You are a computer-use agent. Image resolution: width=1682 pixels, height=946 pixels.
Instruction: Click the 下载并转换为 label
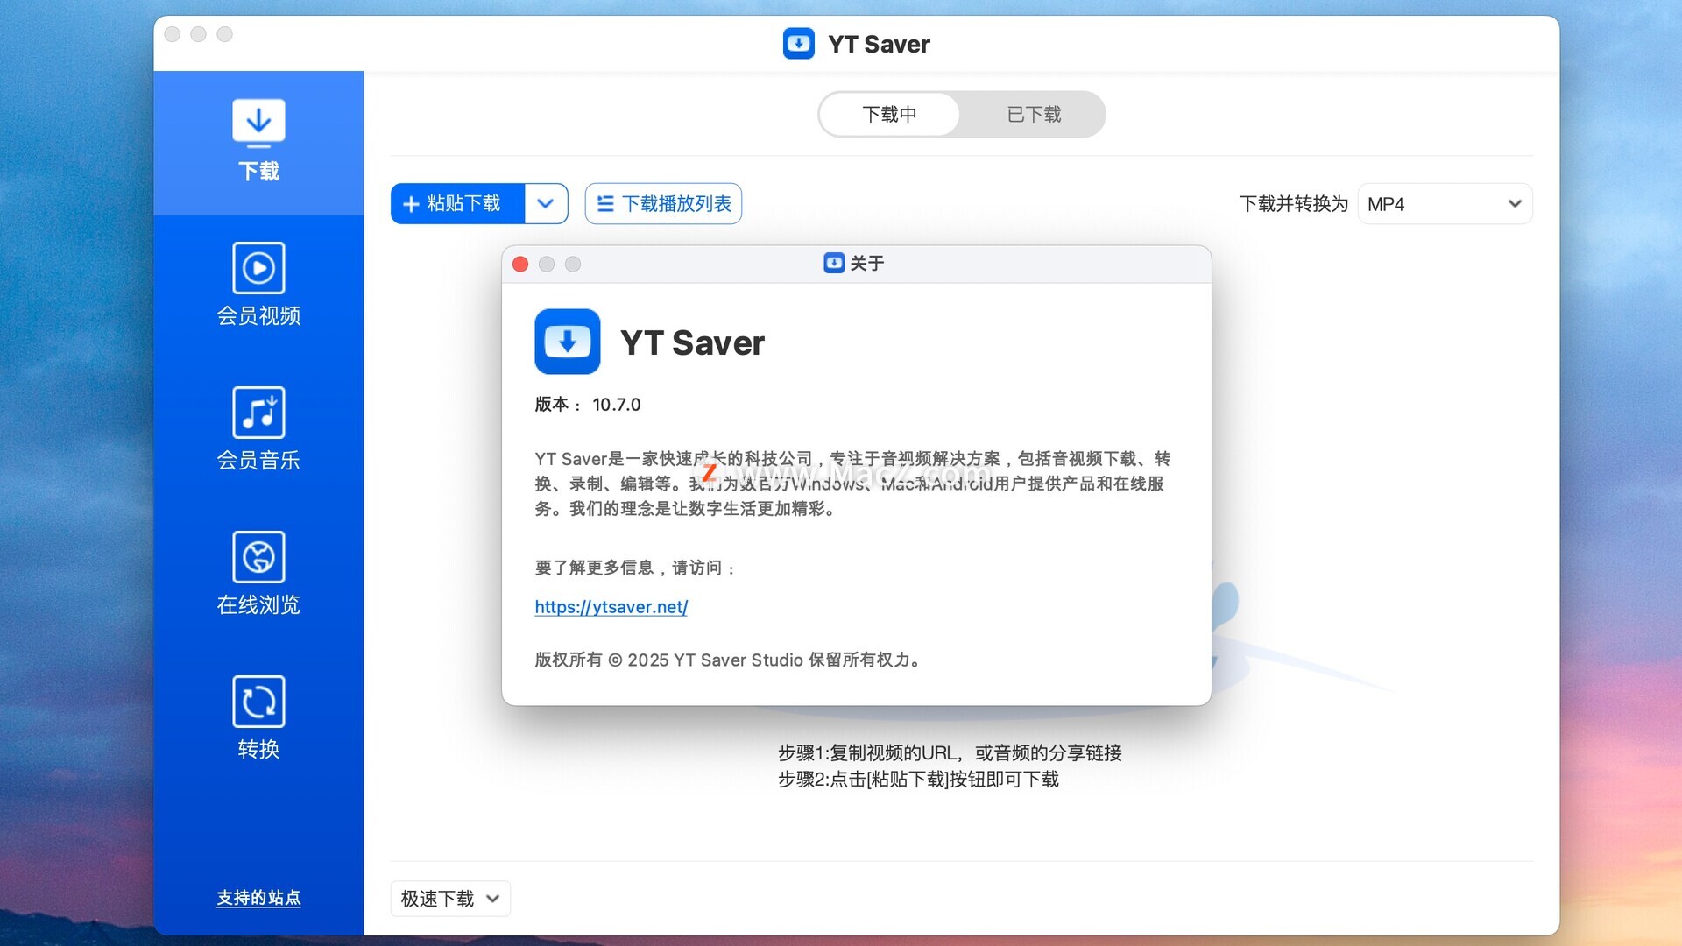(1294, 204)
